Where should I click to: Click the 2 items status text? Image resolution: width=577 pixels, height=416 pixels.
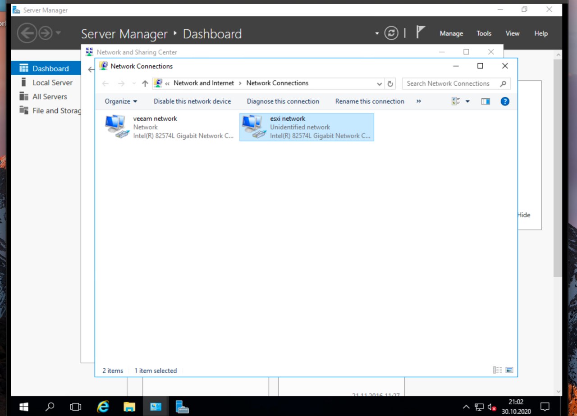pos(113,370)
